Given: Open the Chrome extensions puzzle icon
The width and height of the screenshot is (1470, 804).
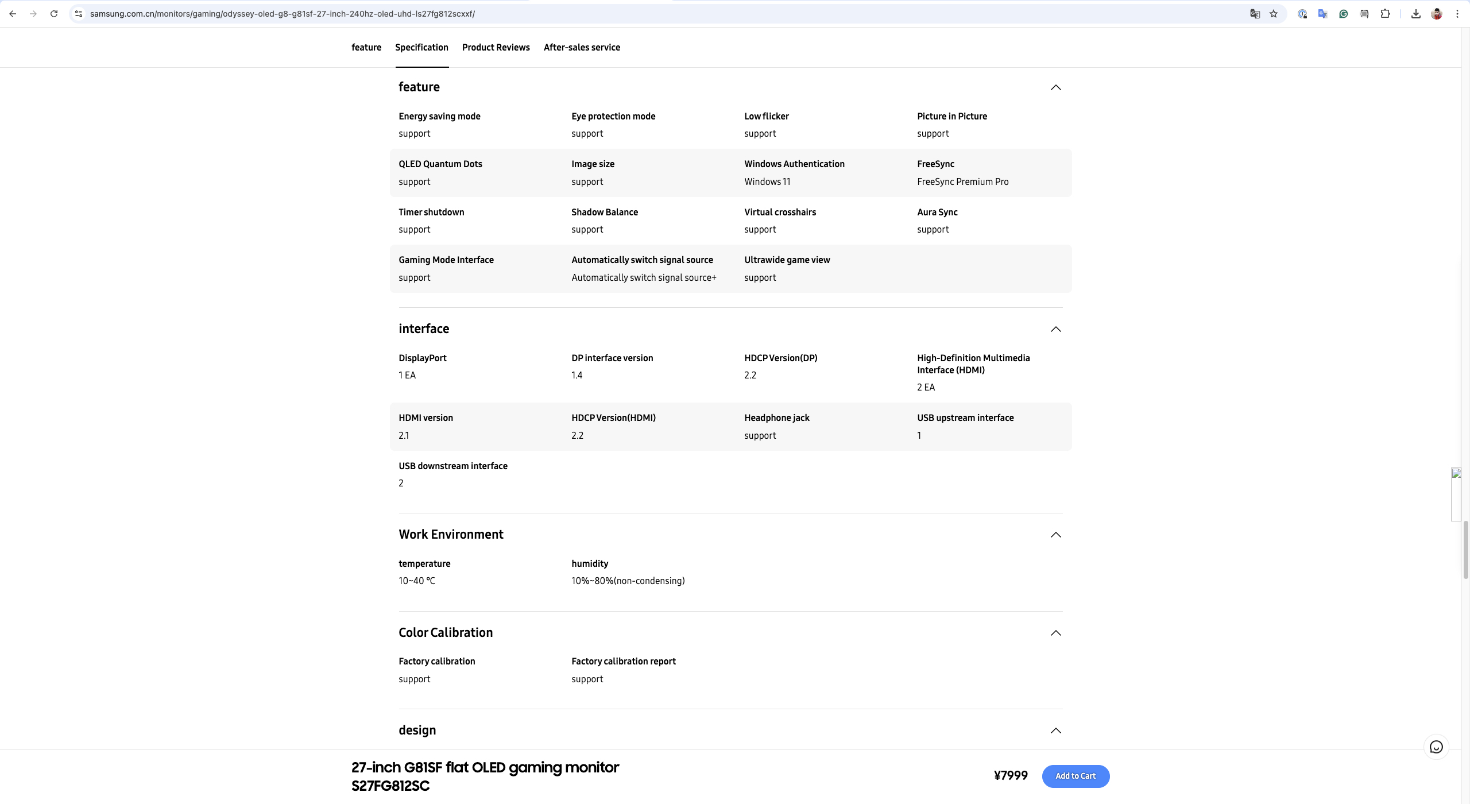Looking at the screenshot, I should pyautogui.click(x=1385, y=14).
